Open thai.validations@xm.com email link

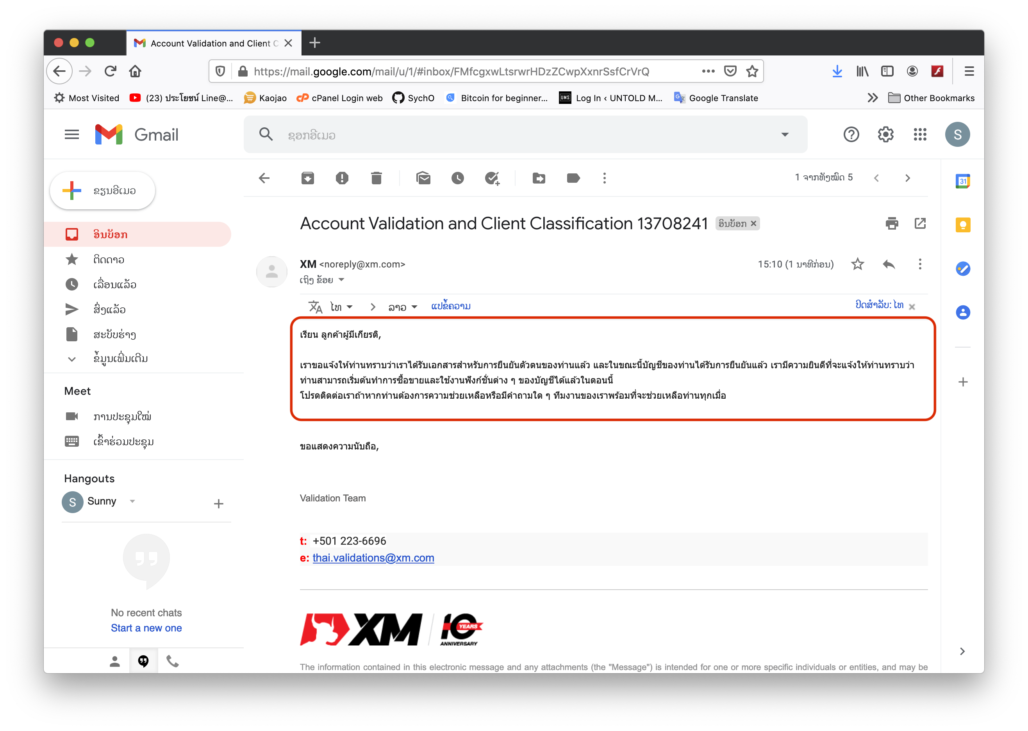[x=373, y=558]
